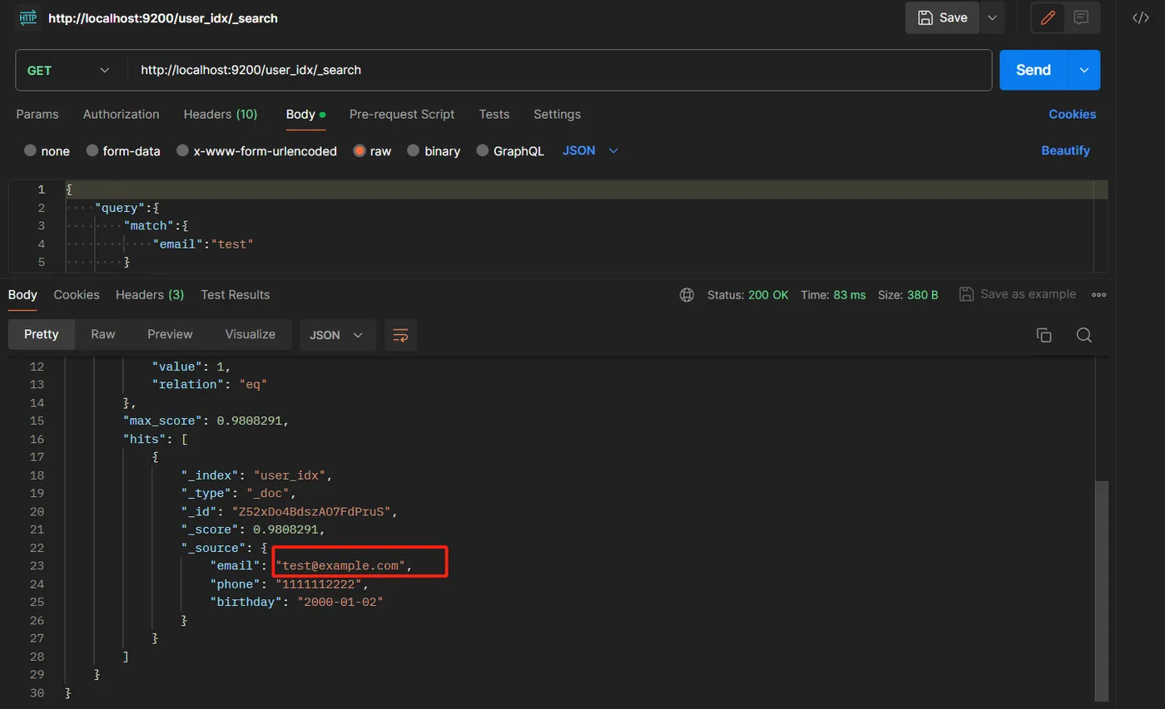
Task: Copy the response with the copy icon
Action: point(1044,335)
